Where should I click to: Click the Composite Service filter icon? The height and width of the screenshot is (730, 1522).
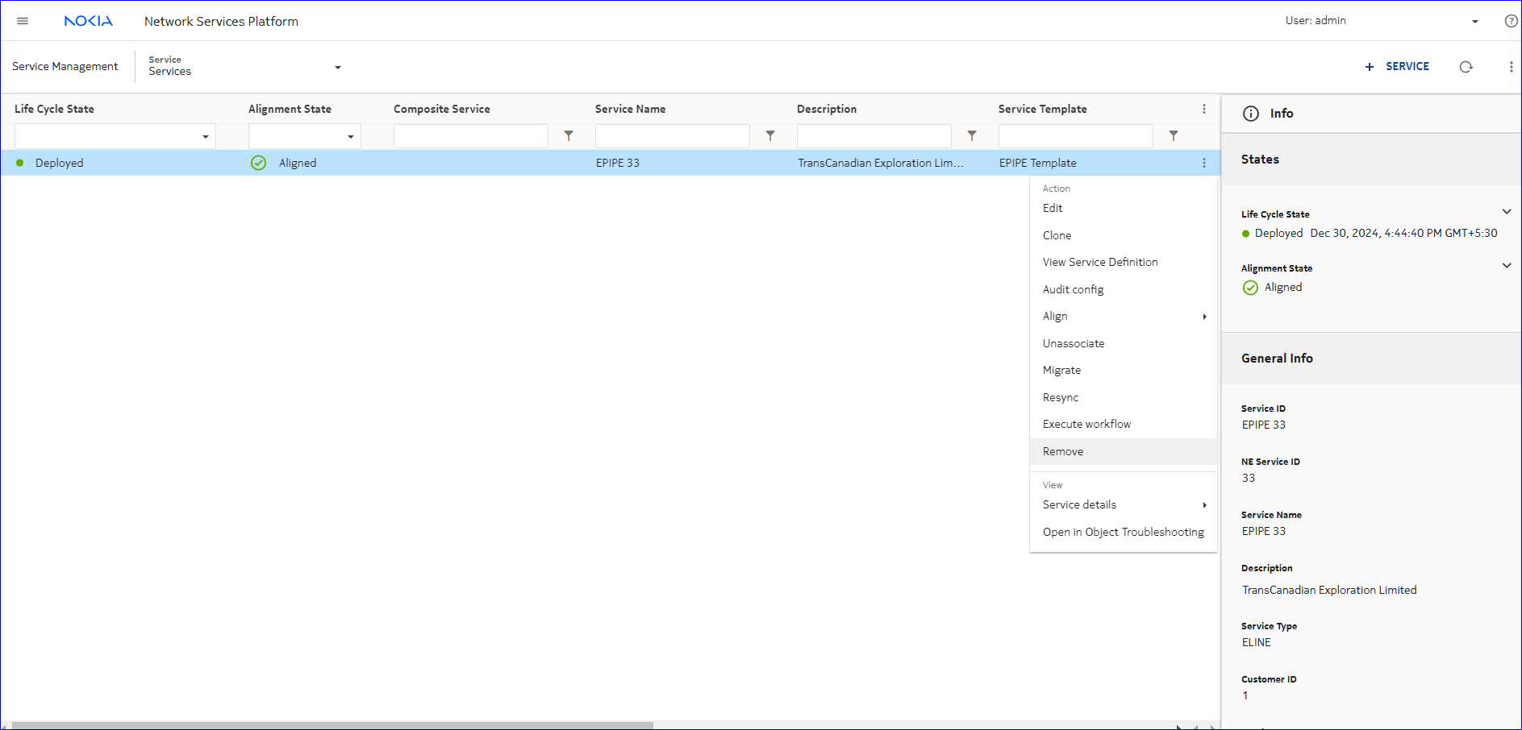tap(569, 136)
